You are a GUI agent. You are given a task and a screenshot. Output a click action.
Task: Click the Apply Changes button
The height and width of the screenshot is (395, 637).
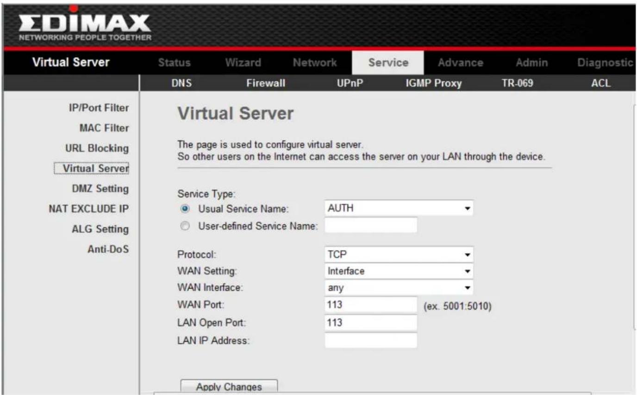pyautogui.click(x=229, y=387)
